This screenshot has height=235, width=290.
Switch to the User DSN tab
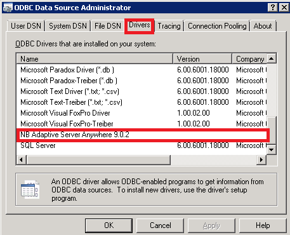point(26,26)
